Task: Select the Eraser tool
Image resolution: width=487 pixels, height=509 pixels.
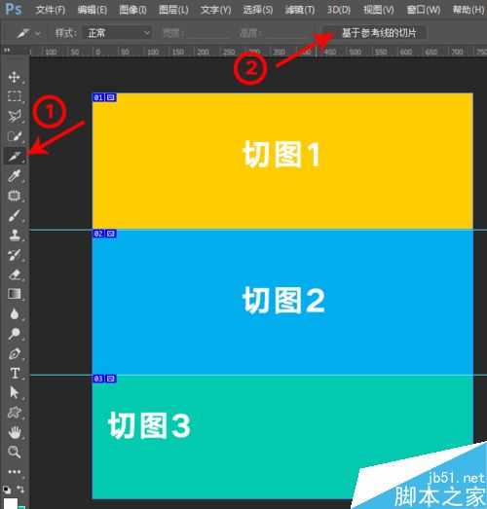Action: point(14,274)
